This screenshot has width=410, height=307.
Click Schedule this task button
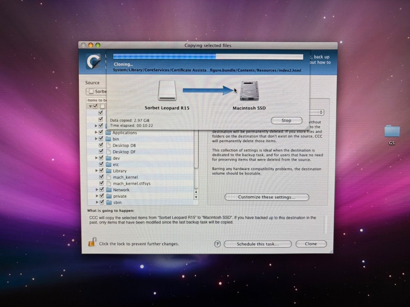point(258,244)
